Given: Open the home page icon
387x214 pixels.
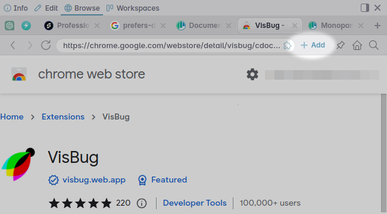Looking at the screenshot, I should coord(357,45).
